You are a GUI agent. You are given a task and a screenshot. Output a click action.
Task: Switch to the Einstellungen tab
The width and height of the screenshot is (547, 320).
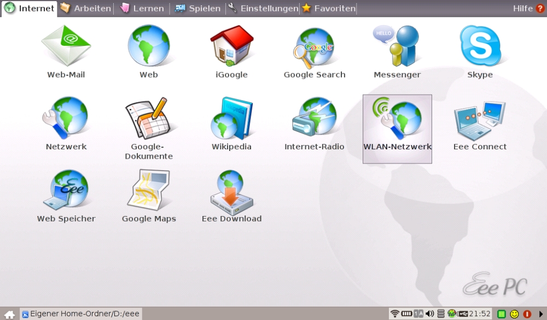tap(263, 8)
